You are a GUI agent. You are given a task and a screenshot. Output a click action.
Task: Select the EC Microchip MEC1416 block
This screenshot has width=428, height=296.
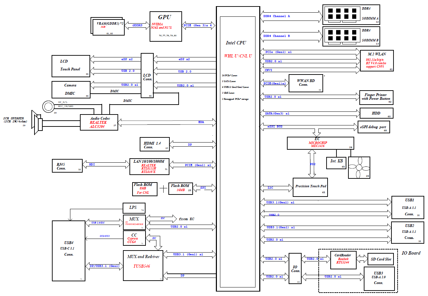pyautogui.click(x=320, y=143)
